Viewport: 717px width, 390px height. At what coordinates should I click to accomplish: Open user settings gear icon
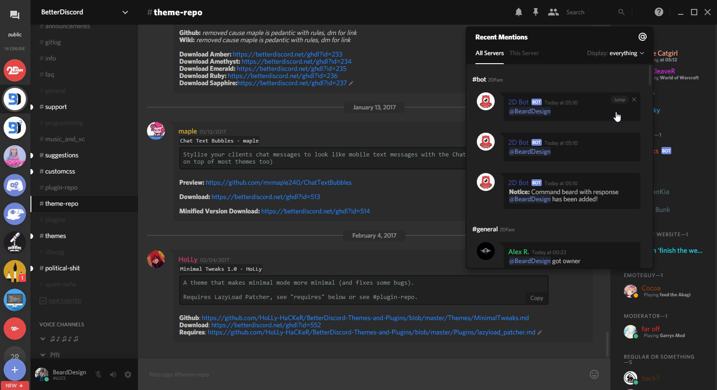(x=128, y=374)
